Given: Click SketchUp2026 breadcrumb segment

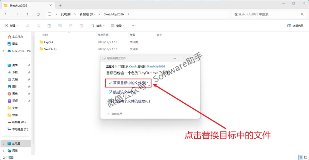Looking at the screenshot, I should point(114,14).
